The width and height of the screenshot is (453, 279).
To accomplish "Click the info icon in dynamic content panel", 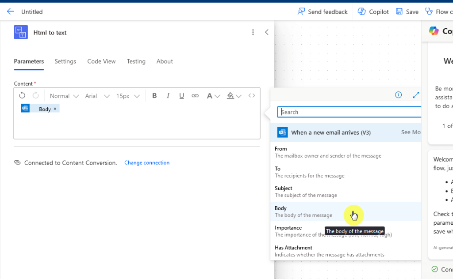I will (x=398, y=95).
